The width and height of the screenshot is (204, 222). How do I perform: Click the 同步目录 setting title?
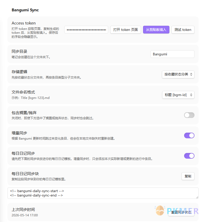click(19, 52)
